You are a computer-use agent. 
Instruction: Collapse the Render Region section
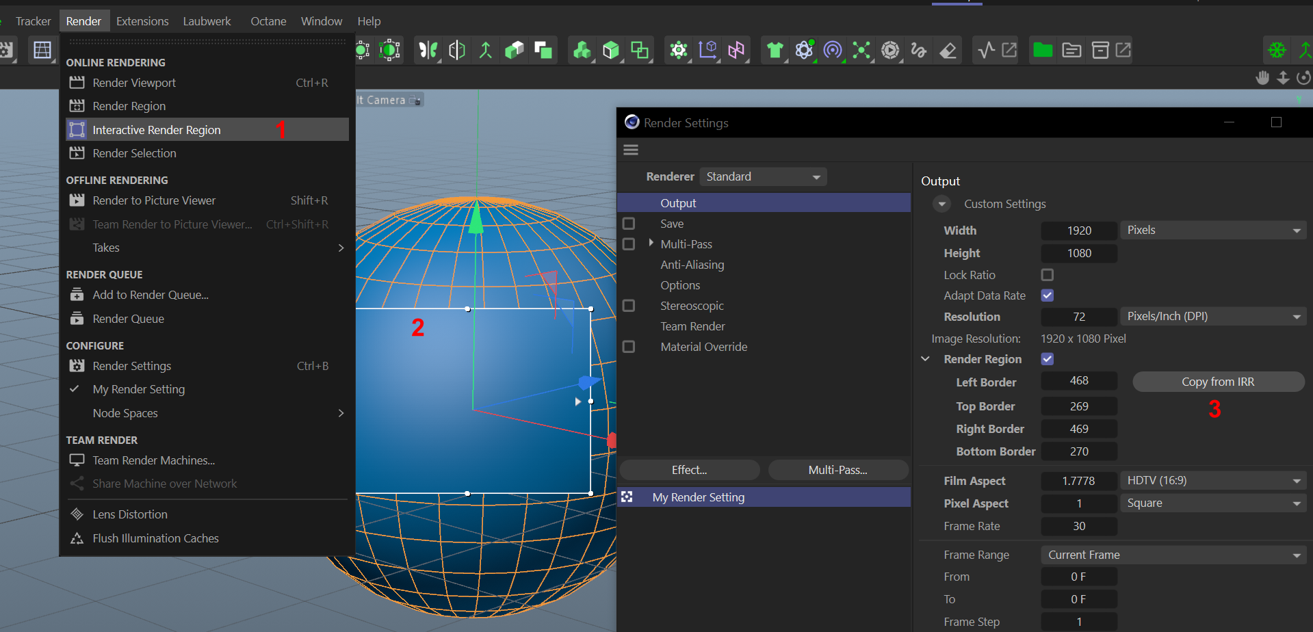click(925, 359)
